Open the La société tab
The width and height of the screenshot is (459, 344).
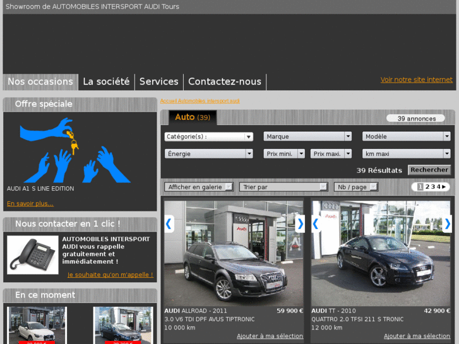pyautogui.click(x=106, y=81)
